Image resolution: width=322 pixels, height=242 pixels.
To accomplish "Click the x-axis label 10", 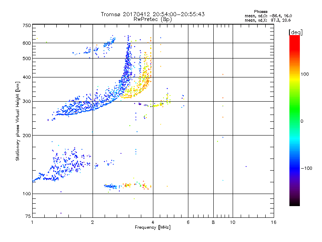I will [233, 222].
